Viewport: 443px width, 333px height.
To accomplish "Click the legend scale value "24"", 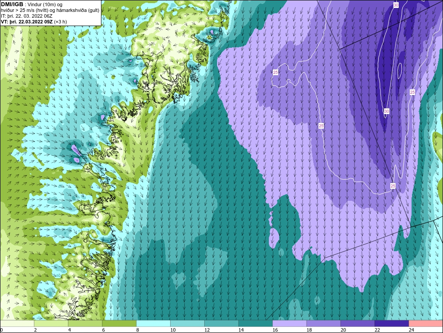I will [412, 330].
